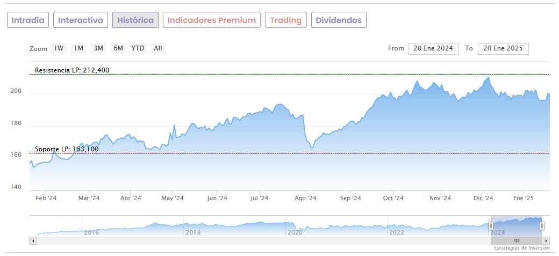
Task: Select the Histórica tab
Action: tap(135, 20)
